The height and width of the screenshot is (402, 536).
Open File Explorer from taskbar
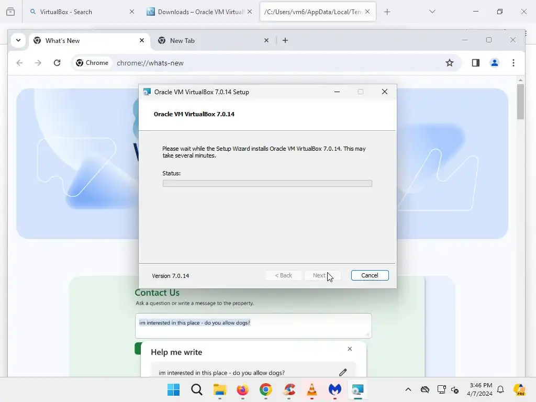click(220, 389)
